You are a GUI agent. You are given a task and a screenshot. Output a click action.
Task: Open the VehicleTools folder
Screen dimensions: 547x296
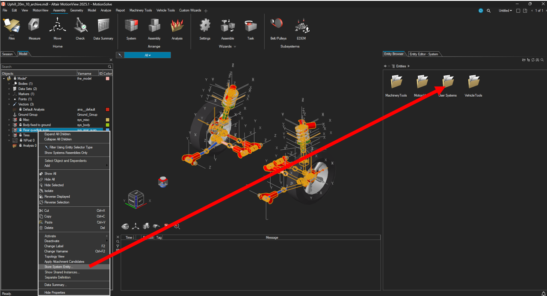pyautogui.click(x=473, y=86)
